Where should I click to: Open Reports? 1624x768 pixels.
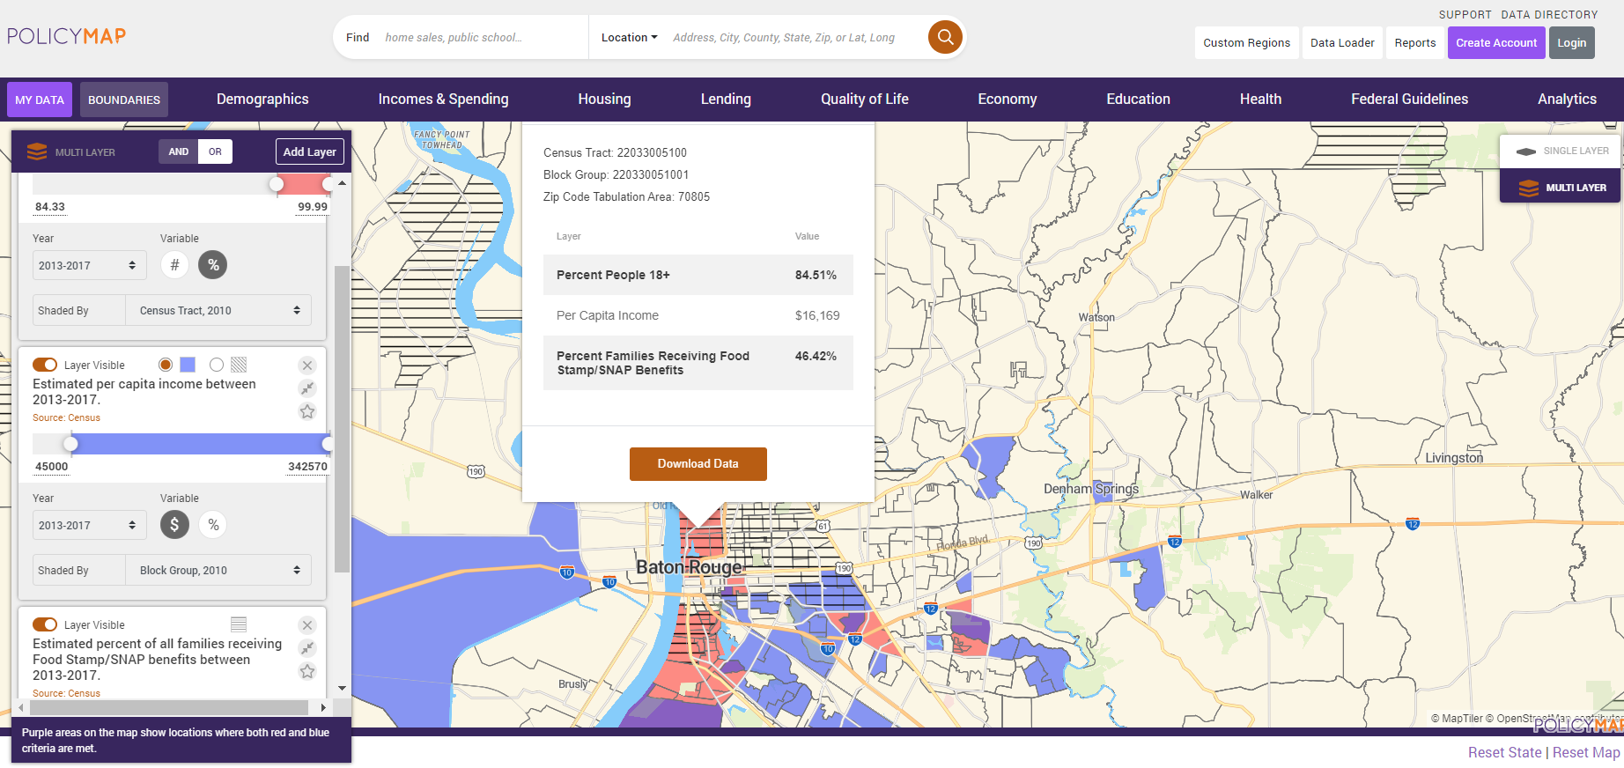[1414, 42]
